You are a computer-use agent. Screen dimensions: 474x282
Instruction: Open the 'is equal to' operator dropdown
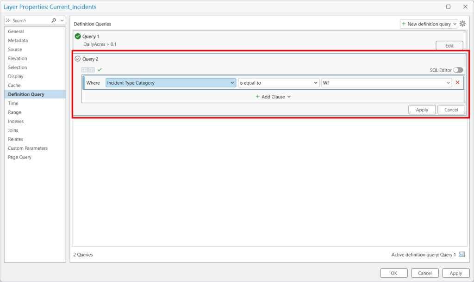pyautogui.click(x=278, y=83)
